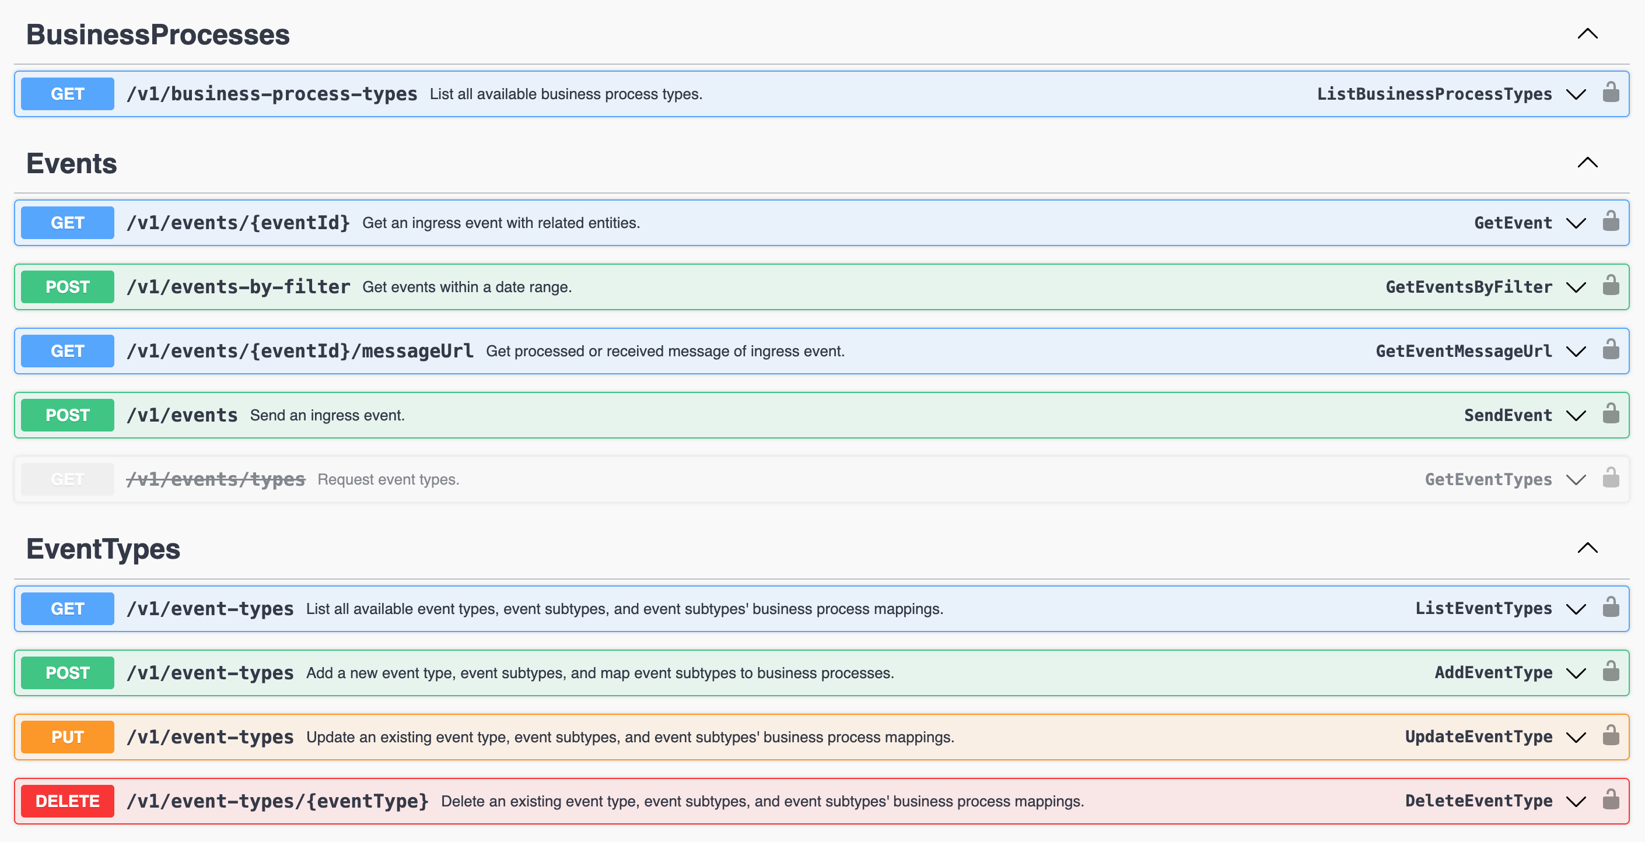Click lock icon beside GetEventMessageUrl
Image resolution: width=1645 pixels, height=842 pixels.
coord(1611,350)
